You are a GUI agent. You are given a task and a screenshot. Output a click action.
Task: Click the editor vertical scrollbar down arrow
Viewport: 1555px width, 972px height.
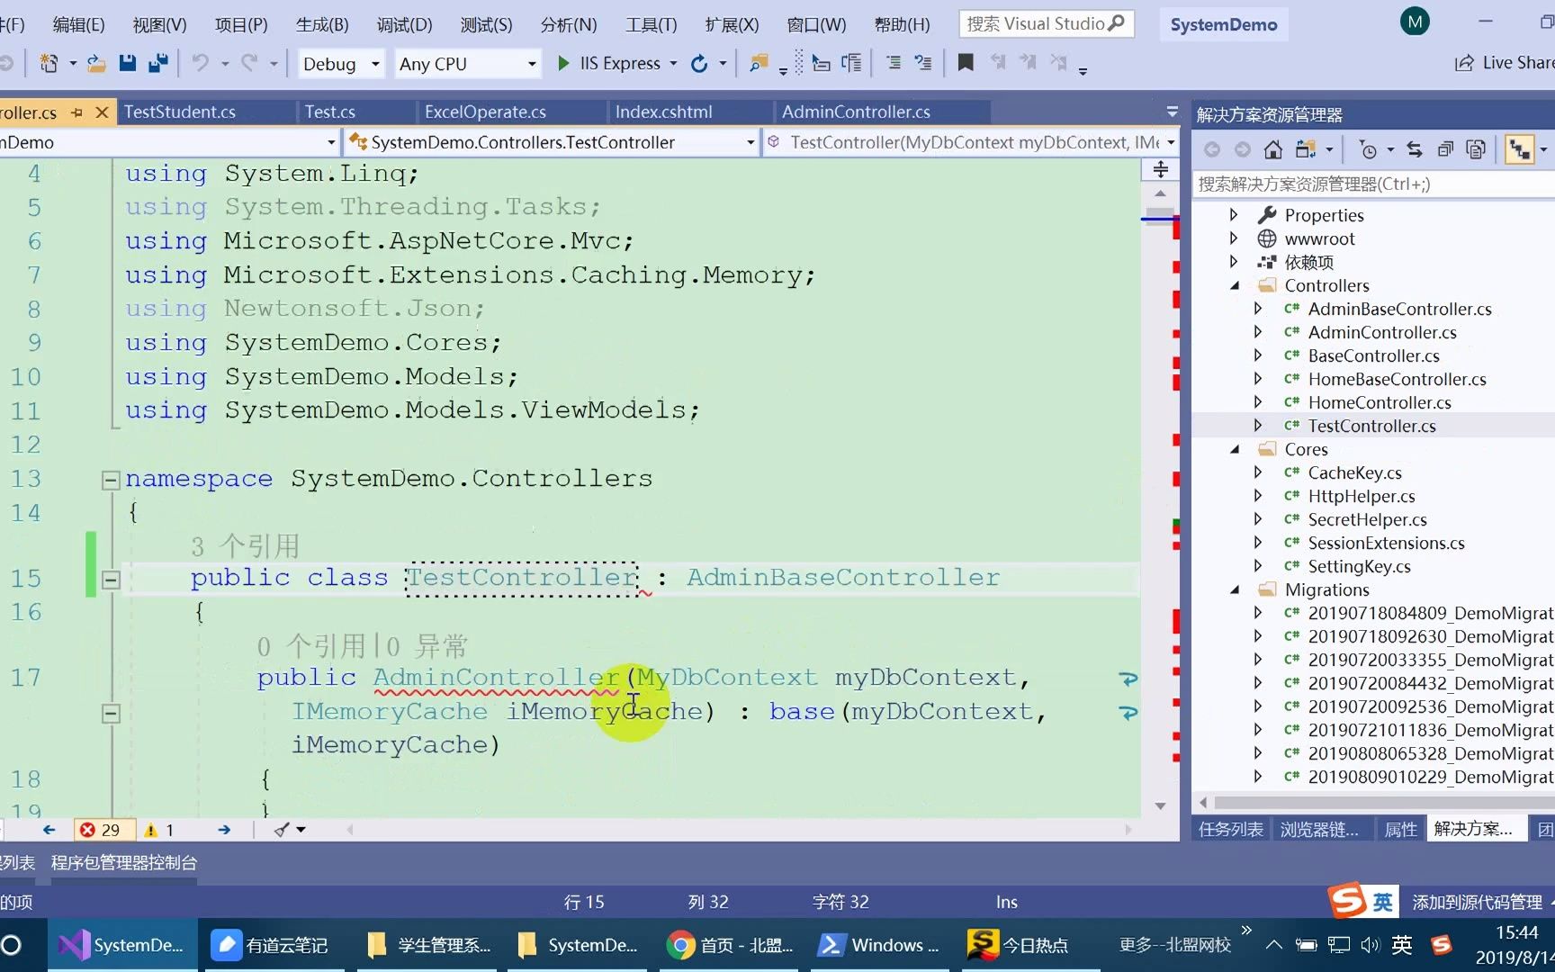[1161, 806]
